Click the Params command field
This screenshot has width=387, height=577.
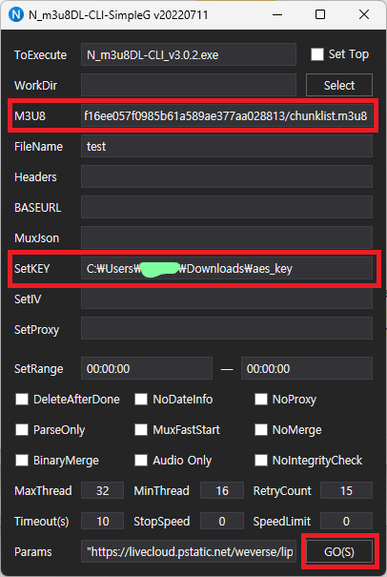point(189,551)
